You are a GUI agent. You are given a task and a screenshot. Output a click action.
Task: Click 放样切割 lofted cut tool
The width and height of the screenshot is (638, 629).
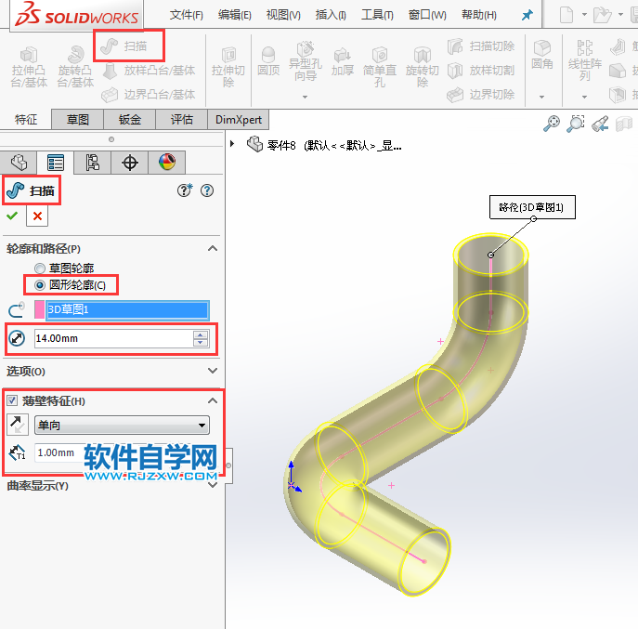coord(481,71)
